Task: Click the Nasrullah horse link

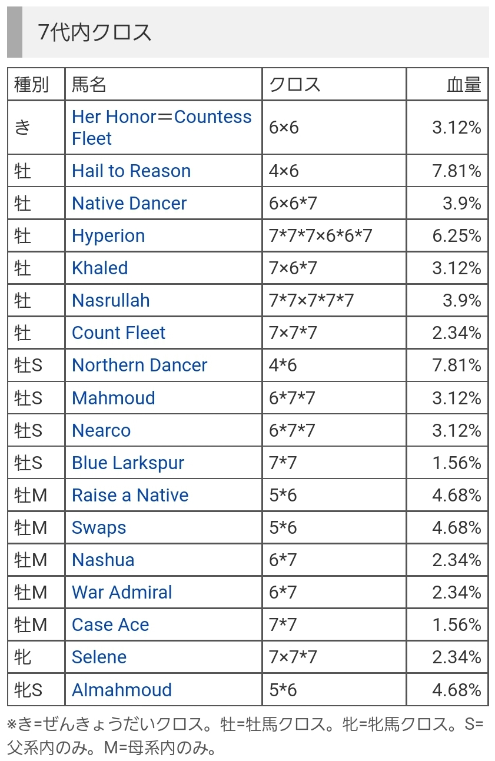Action: point(111,301)
